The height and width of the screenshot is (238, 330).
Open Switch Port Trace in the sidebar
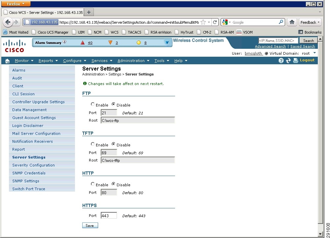click(29, 189)
